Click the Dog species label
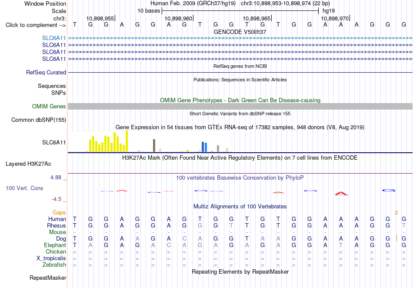The image size is (413, 288). (61, 239)
